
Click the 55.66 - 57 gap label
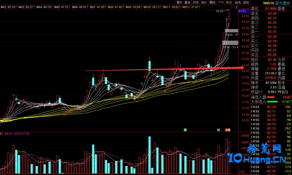click(232, 35)
